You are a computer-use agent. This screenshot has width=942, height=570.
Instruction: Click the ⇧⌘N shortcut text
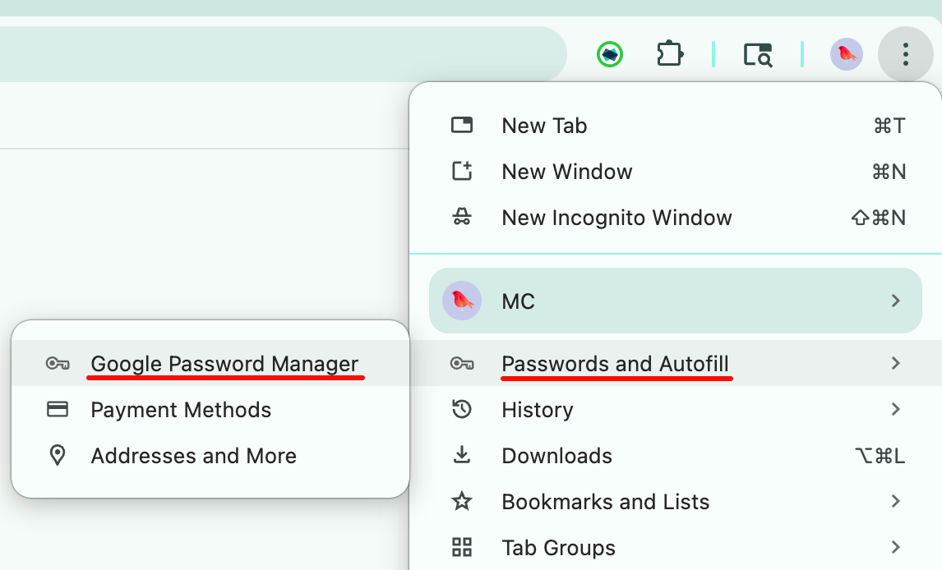[879, 218]
